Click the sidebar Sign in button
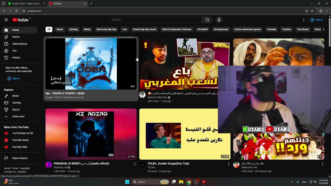Screen dimensions: 331x186 point(14,79)
